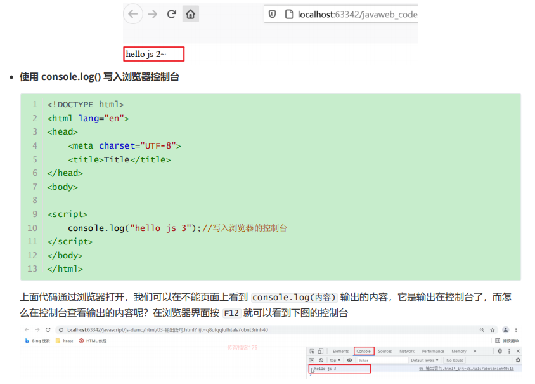Screen dimensions: 535x384
Task: Activate the DevTools inspect element picker
Action: 312,351
